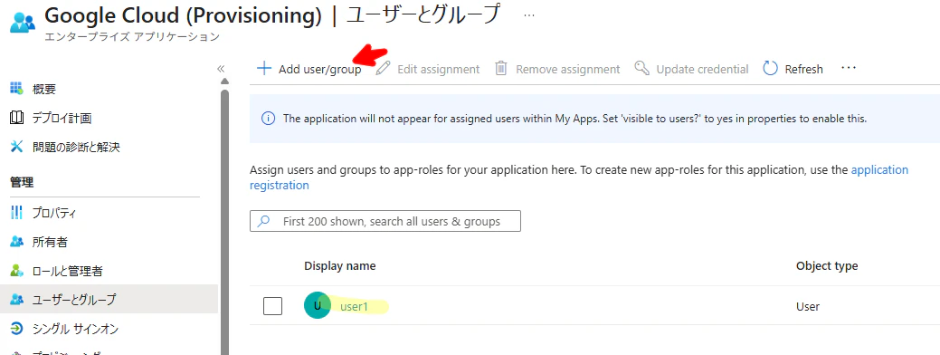Open the user1 display name link
The height and width of the screenshot is (355, 940).
pos(354,307)
